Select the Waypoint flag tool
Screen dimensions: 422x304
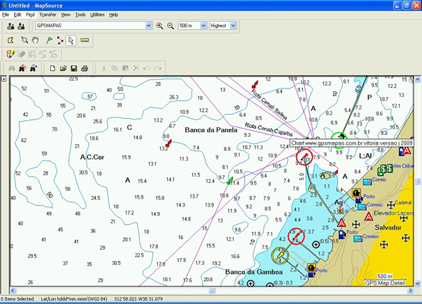(x=48, y=40)
